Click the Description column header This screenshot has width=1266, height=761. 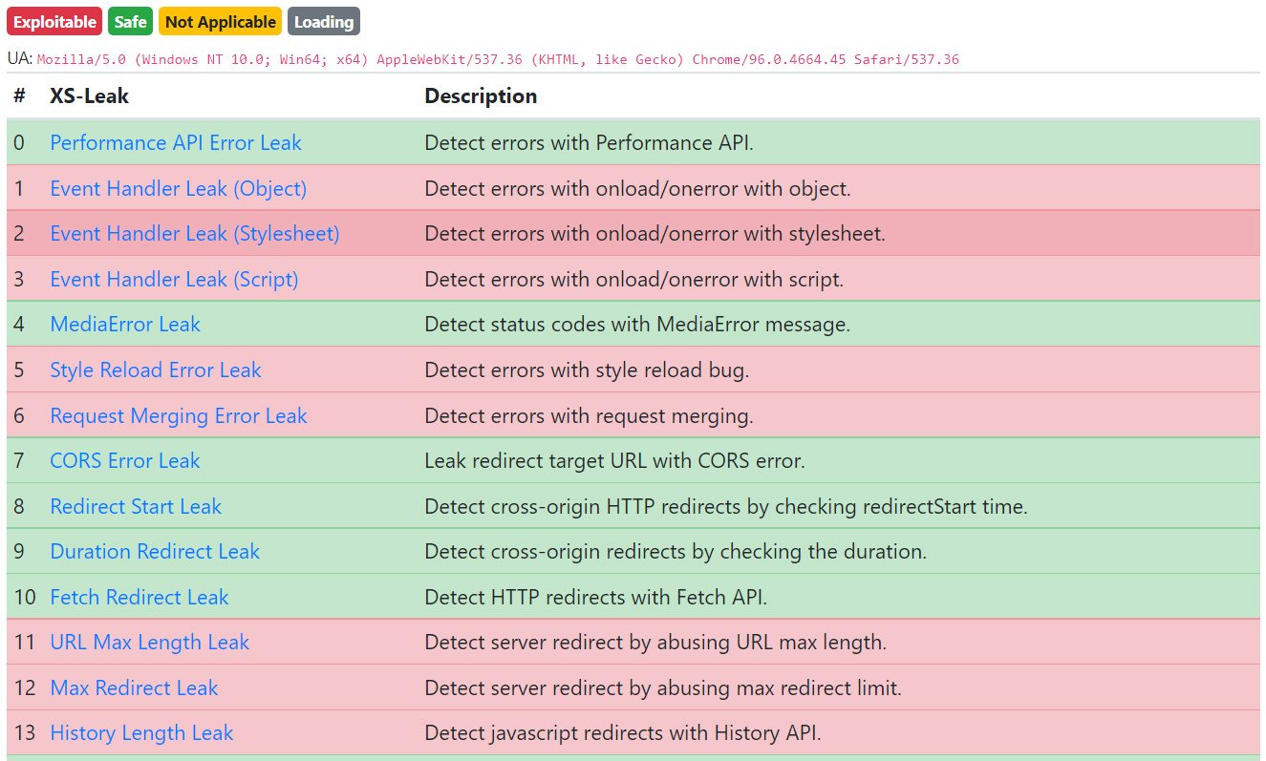481,96
